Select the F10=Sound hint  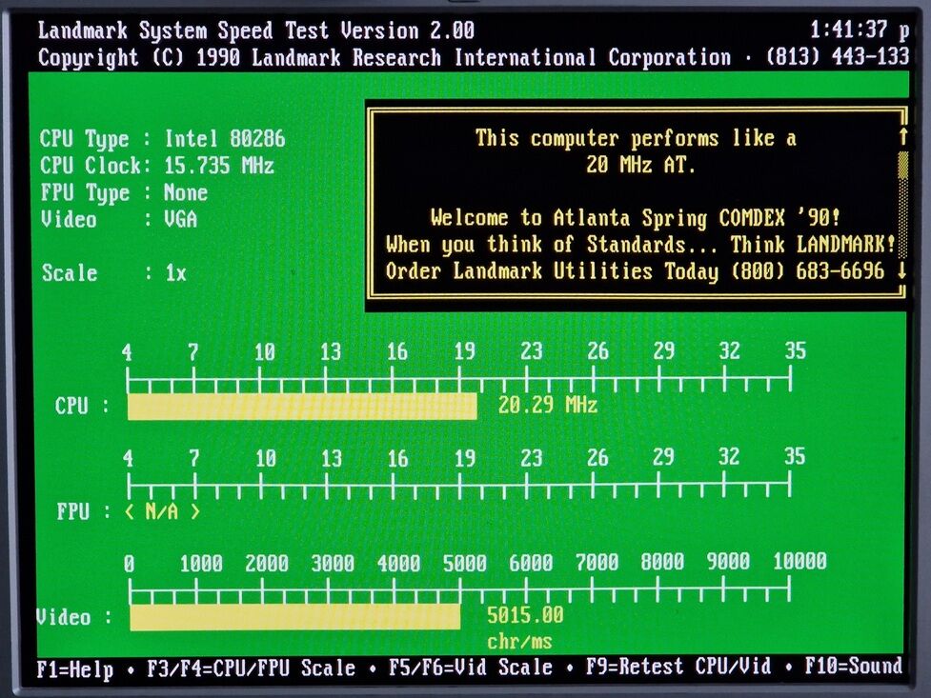tap(853, 665)
